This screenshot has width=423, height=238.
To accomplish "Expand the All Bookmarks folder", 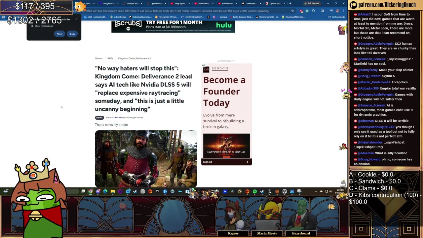I will pos(337,17).
